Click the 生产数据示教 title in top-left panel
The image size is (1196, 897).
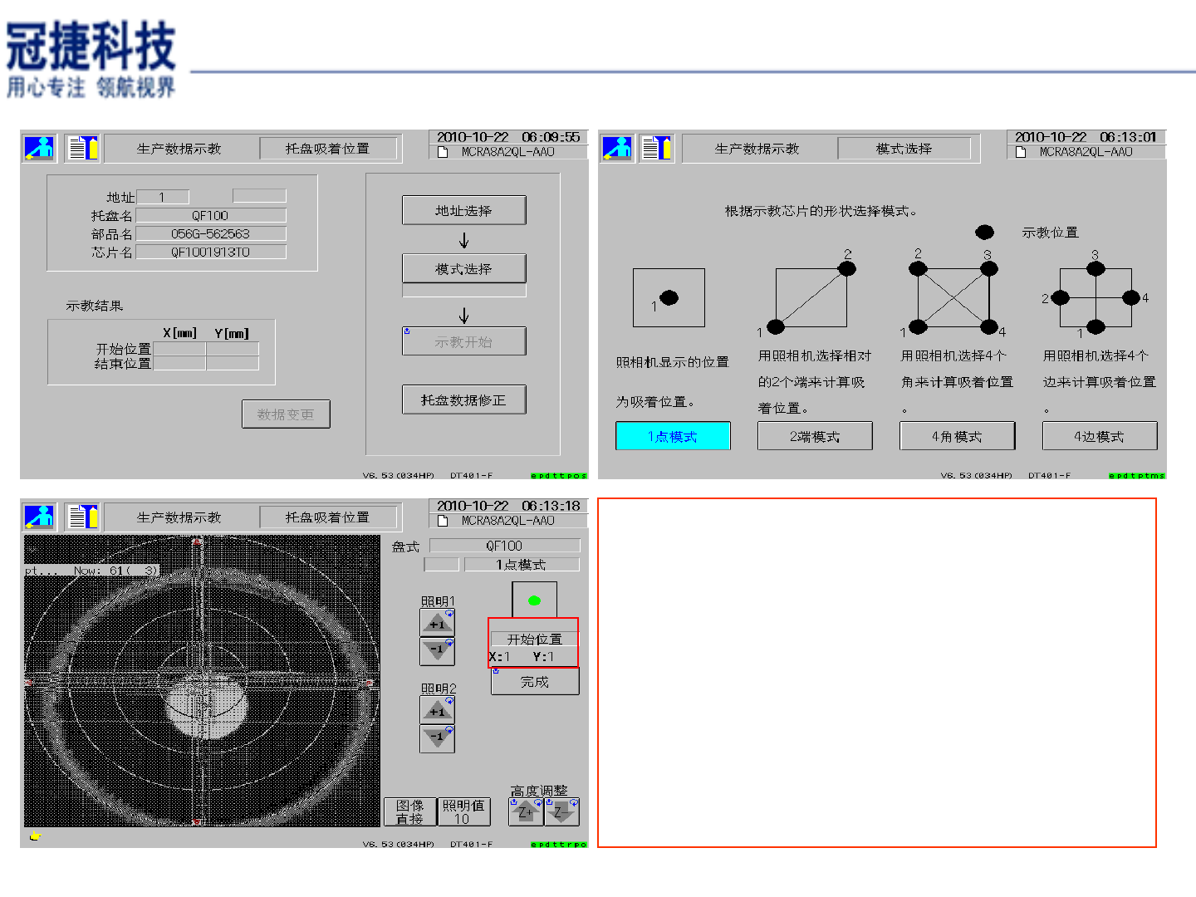coord(179,149)
